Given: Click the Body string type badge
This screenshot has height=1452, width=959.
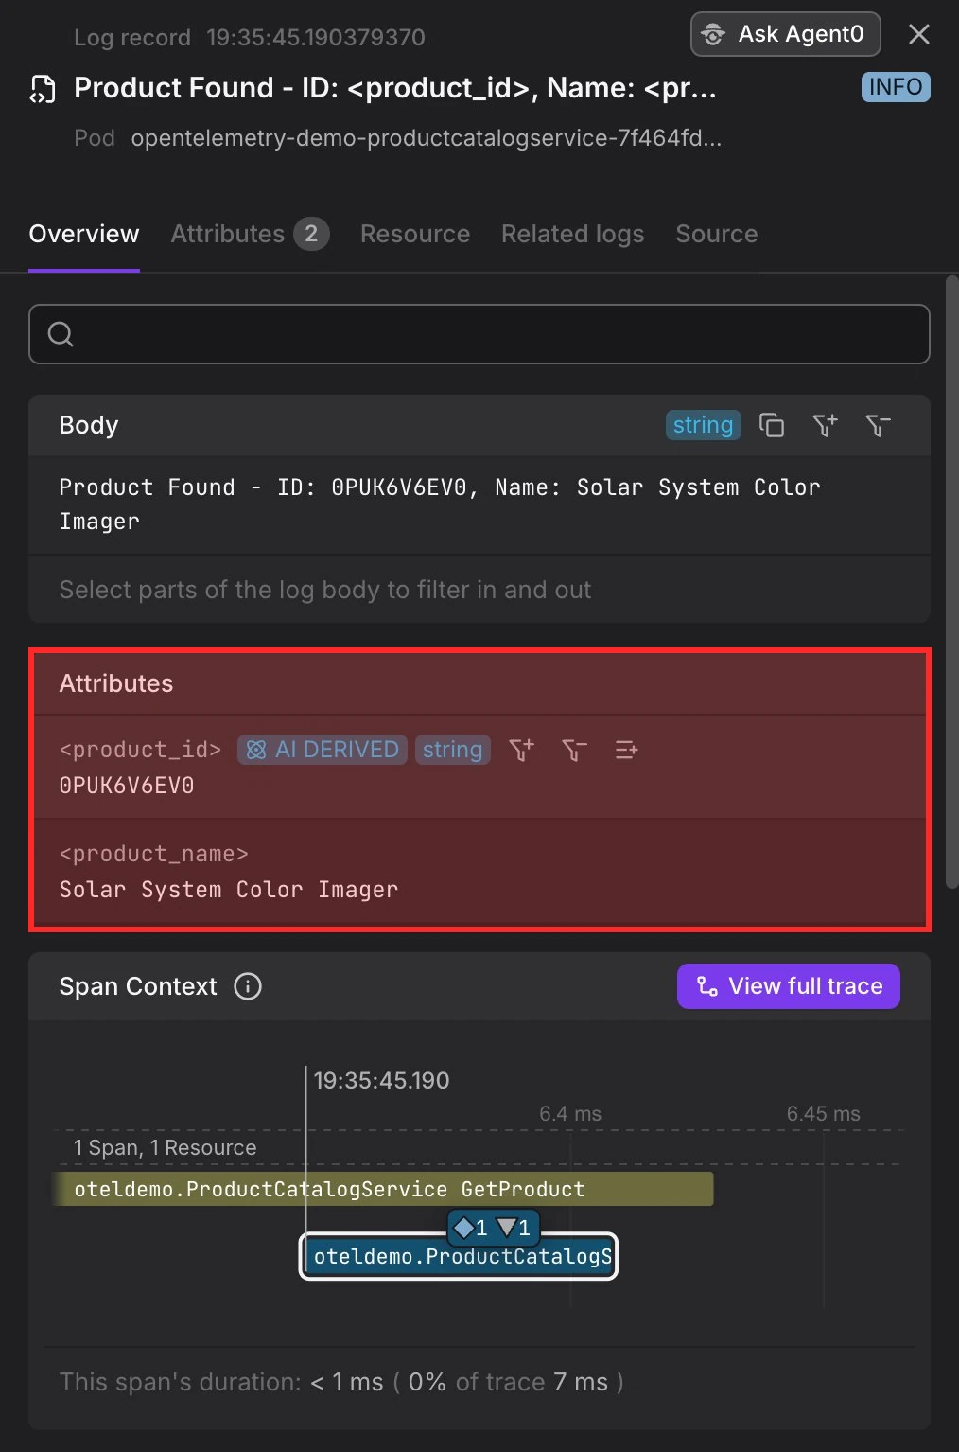Looking at the screenshot, I should coord(703,426).
